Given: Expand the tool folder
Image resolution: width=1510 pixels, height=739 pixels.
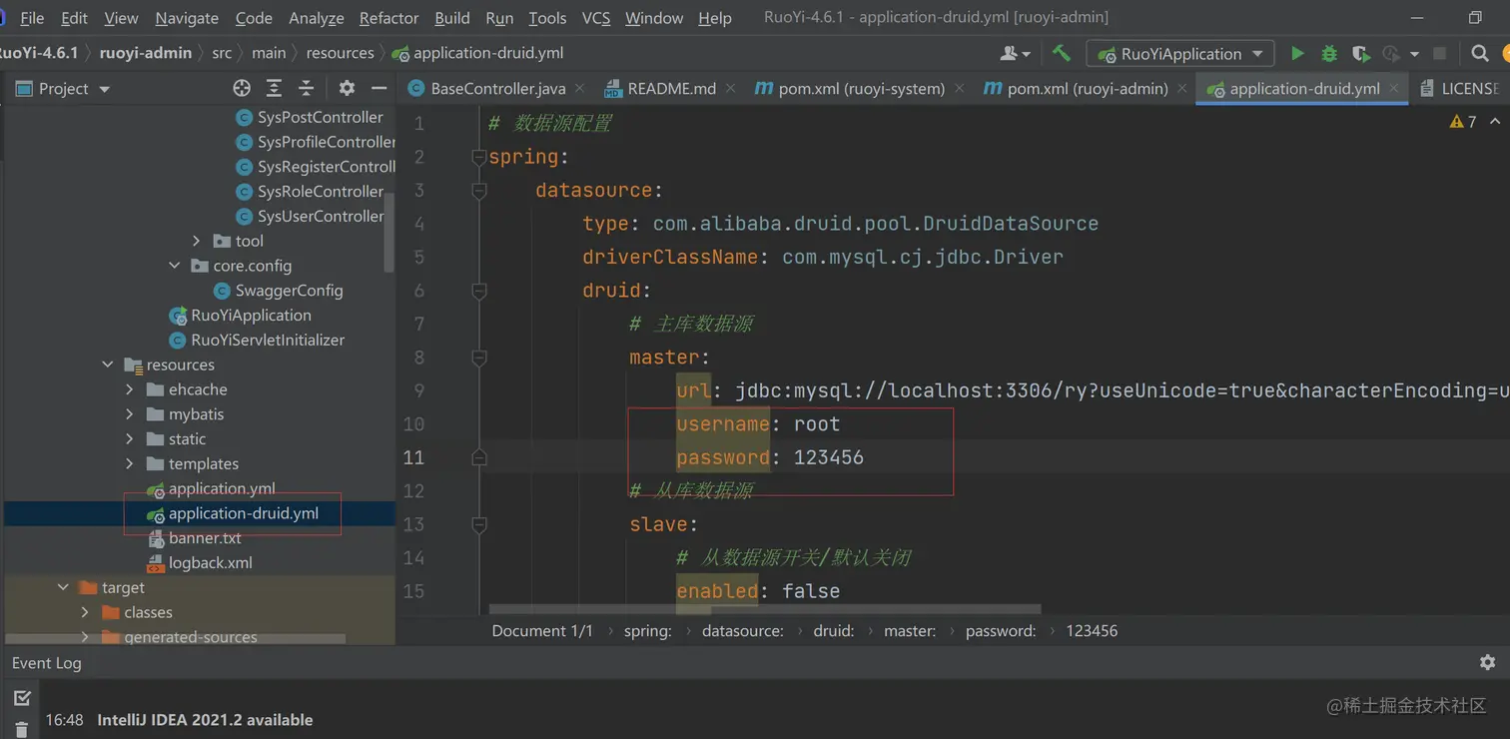Looking at the screenshot, I should coord(197,241).
